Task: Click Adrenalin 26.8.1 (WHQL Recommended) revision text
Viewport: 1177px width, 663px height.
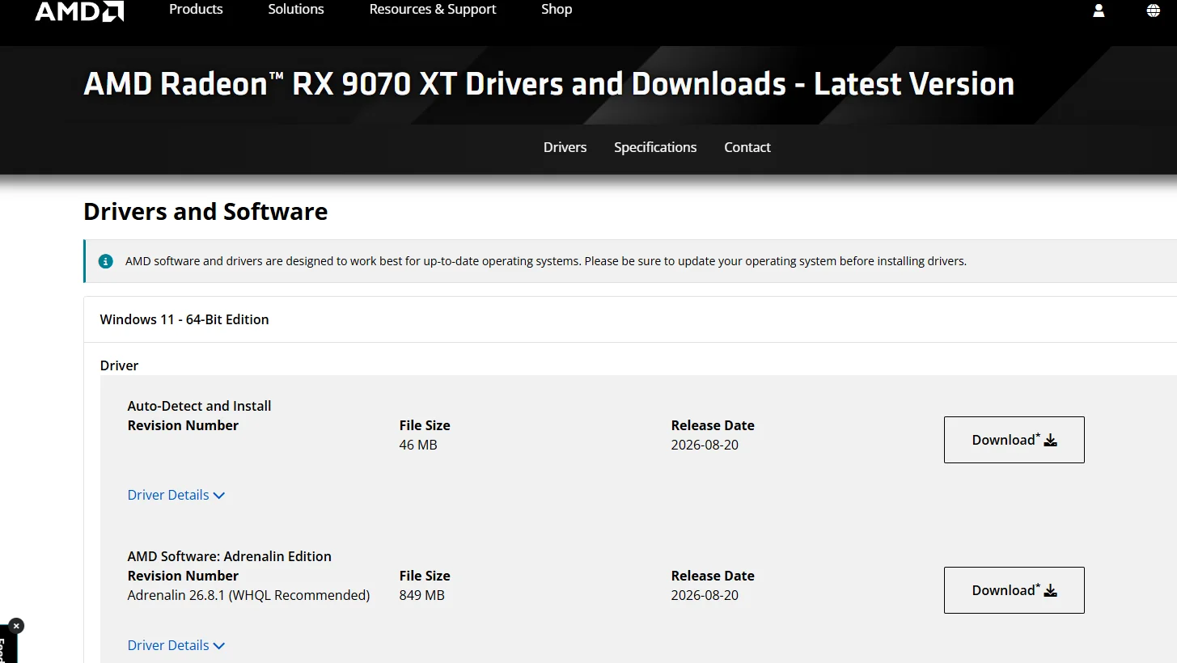Action: coord(248,595)
